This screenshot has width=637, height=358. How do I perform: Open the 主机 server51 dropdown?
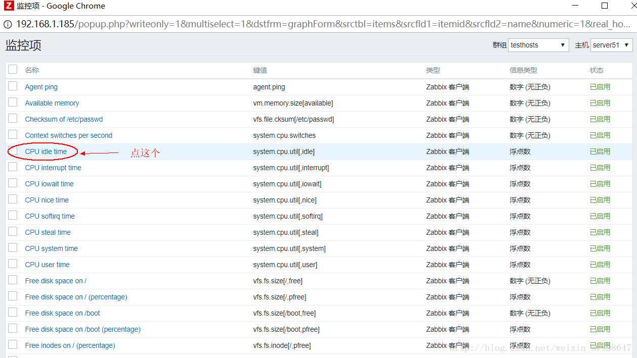tap(611, 45)
